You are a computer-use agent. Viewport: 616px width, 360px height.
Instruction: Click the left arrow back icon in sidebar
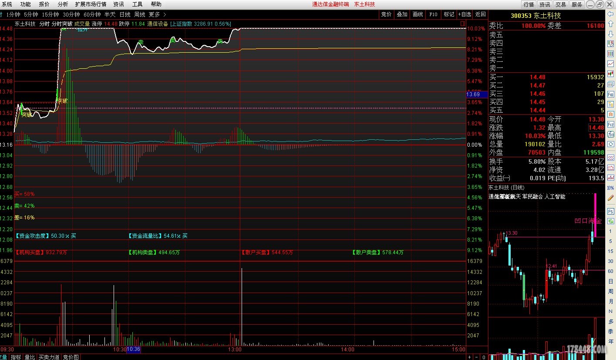point(611,14)
